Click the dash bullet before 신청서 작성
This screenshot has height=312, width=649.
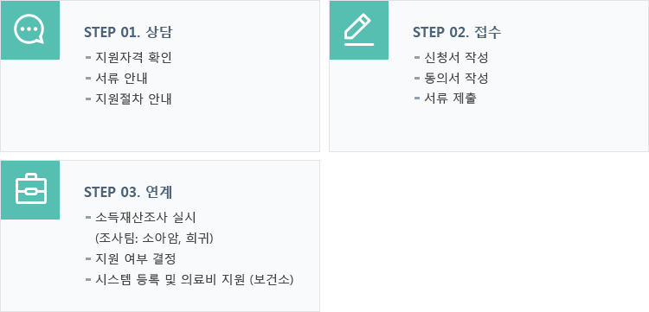(x=417, y=57)
